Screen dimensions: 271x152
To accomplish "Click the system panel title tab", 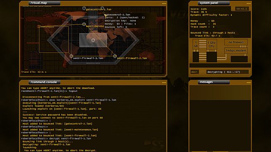I will click(x=214, y=3).
